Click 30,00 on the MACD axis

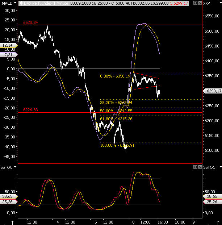click(10, 11)
